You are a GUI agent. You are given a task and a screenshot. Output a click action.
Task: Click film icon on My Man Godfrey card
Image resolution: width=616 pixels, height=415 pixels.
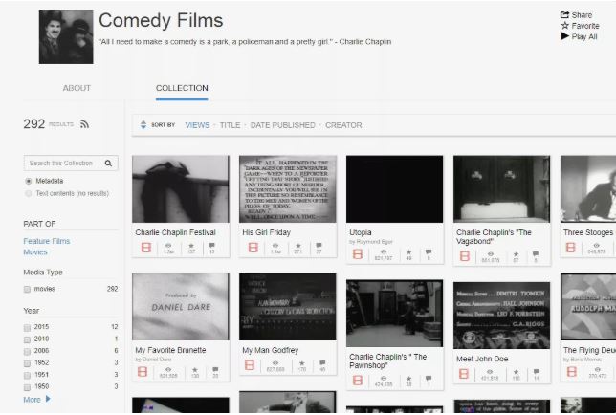click(250, 365)
